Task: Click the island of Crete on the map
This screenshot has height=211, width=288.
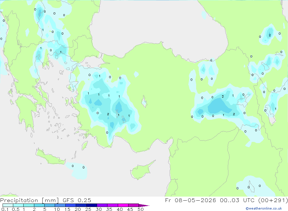Action: point(50,157)
